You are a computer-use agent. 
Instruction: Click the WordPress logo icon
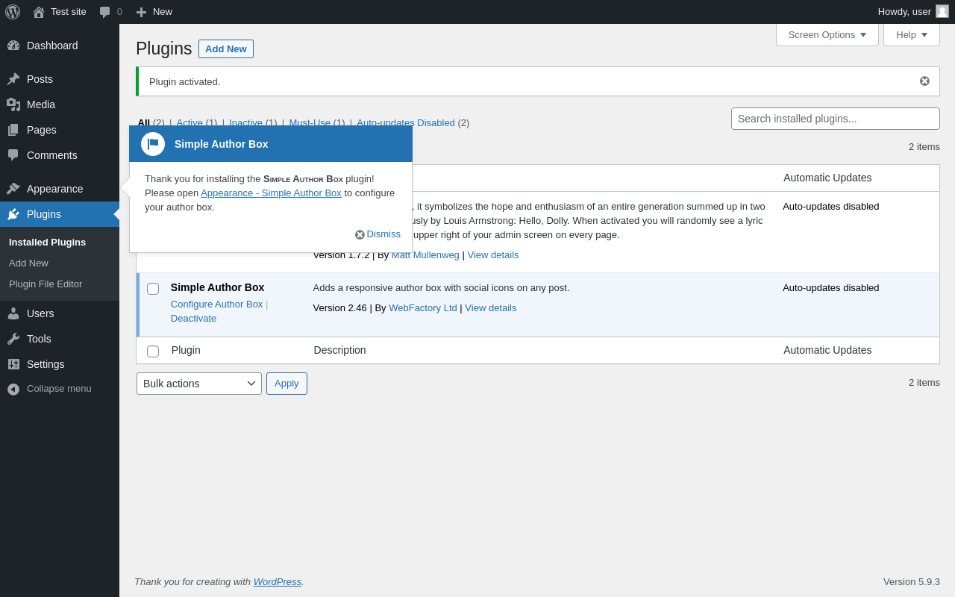tap(13, 12)
